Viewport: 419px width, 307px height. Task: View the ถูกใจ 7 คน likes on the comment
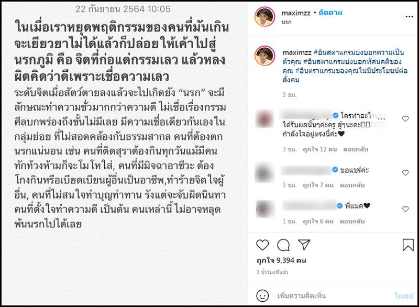[x=318, y=185]
